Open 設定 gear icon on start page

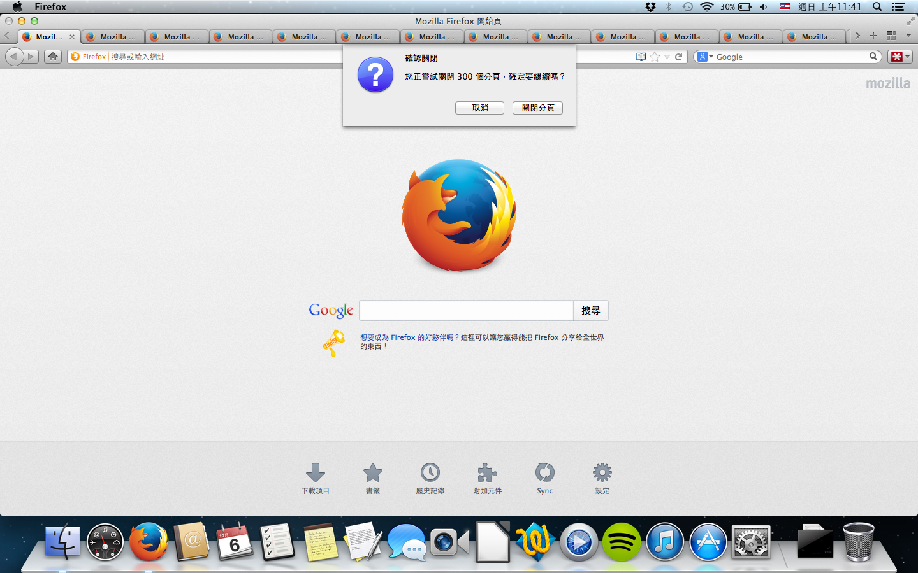pos(602,473)
